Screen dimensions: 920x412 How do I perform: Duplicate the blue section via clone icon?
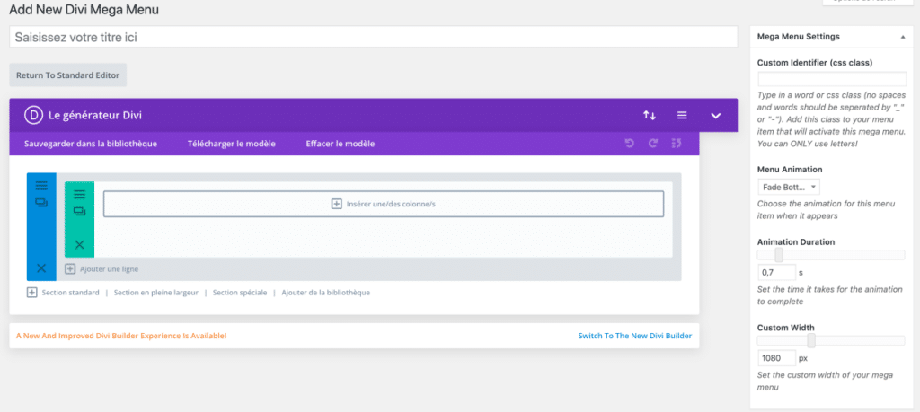pyautogui.click(x=41, y=203)
